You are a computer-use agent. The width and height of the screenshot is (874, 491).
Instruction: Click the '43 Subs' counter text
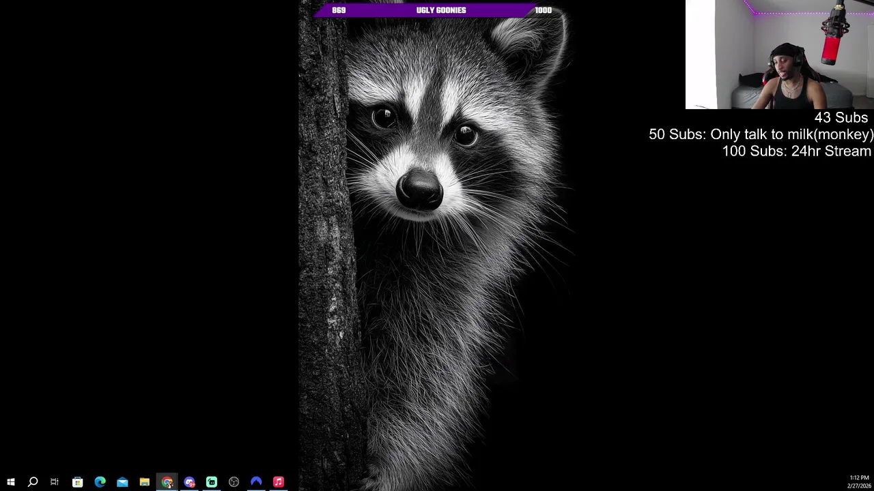coord(841,118)
